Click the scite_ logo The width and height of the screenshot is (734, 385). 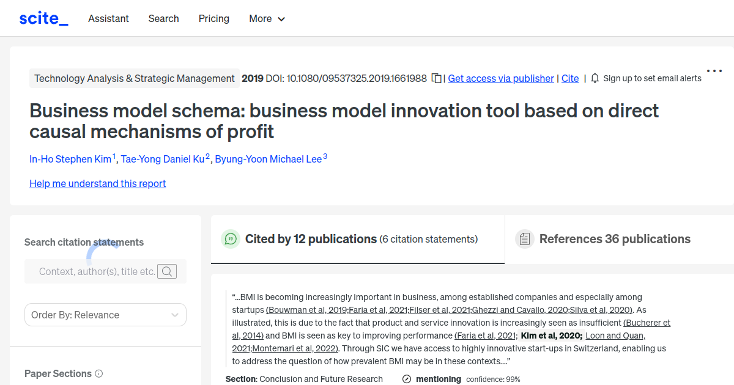pyautogui.click(x=43, y=18)
